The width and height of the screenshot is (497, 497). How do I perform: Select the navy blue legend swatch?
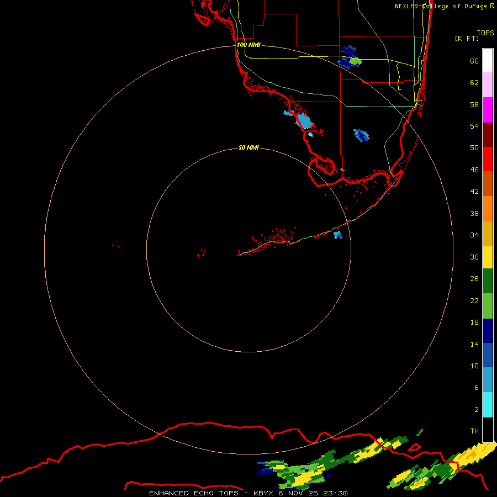point(488,331)
